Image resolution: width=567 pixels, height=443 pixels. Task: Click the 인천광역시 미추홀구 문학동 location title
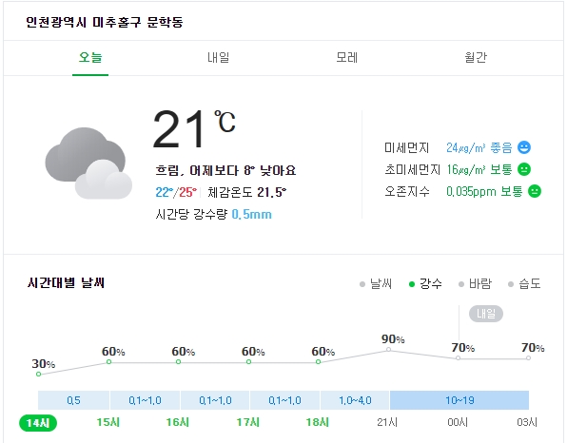coord(105,23)
